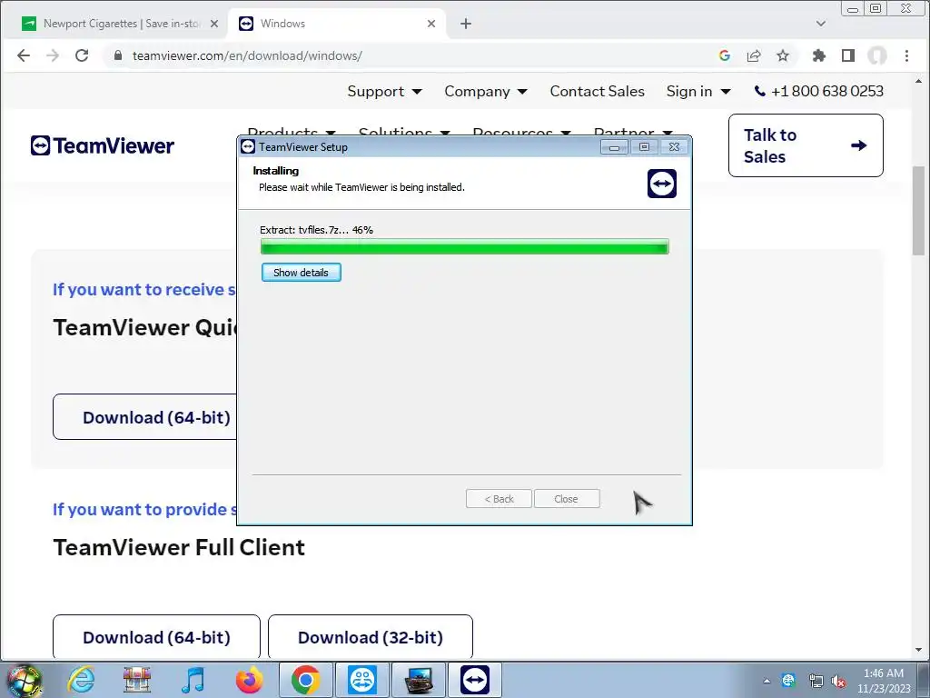The height and width of the screenshot is (698, 930).
Task: Close the Newport Cigarettes tab
Action: pos(214,24)
